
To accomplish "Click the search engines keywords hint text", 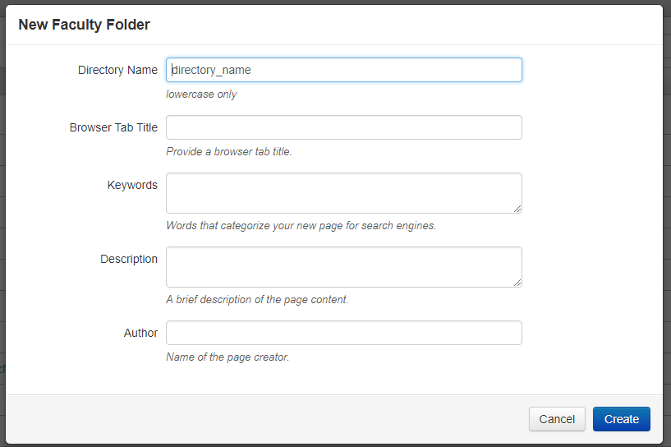I will [301, 225].
